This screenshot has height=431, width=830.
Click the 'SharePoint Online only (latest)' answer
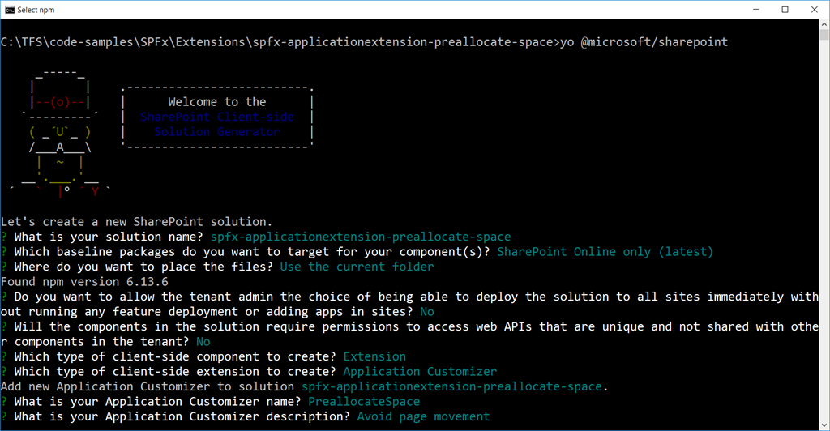[605, 252]
